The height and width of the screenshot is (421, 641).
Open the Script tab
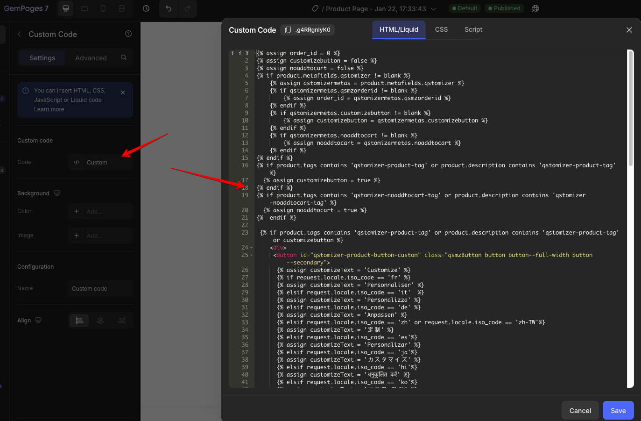[x=473, y=29]
